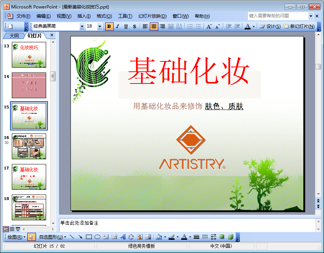Toggle the Select Objects pointer tool
Screen dimensions: 324x253
[31, 237]
